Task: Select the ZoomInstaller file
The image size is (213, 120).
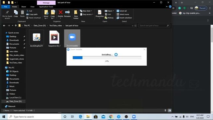Action: pos(72,38)
